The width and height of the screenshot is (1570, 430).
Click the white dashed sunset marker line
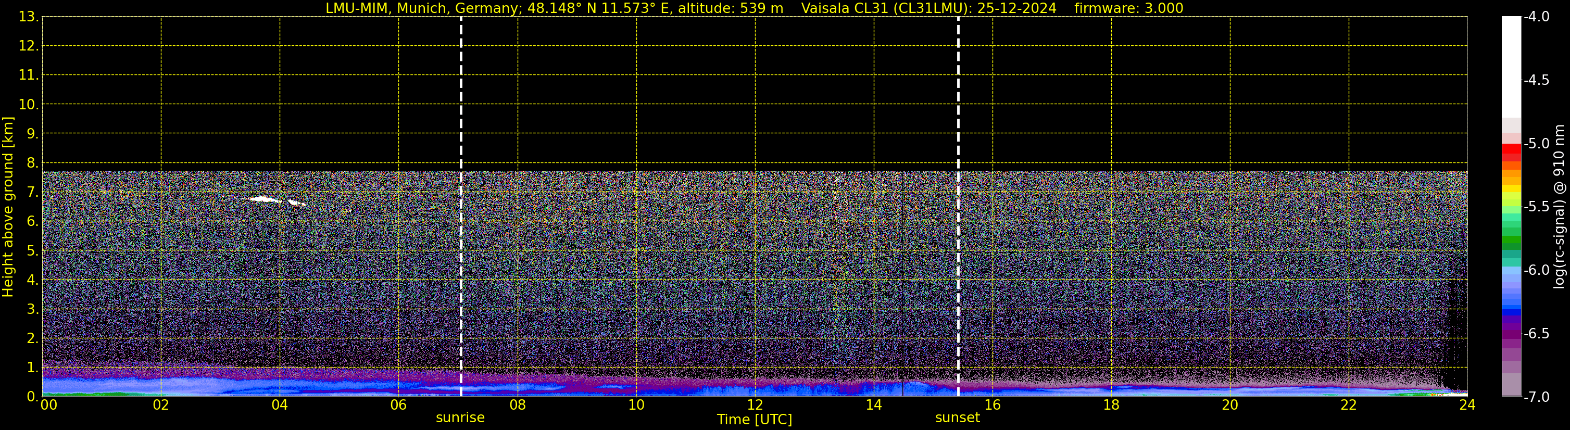tap(958, 207)
